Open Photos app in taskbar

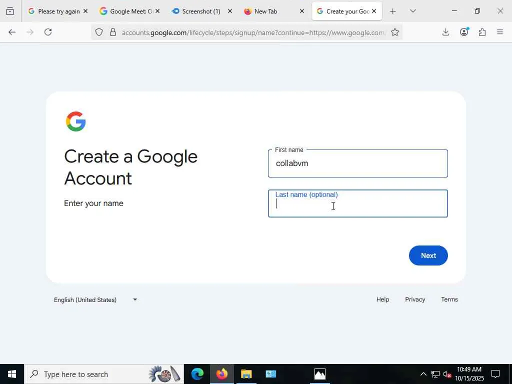(x=319, y=374)
